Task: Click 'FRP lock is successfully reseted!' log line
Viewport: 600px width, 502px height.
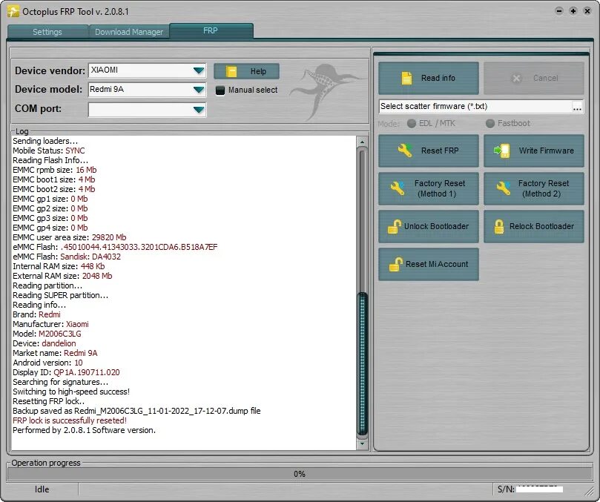Action: tap(70, 420)
